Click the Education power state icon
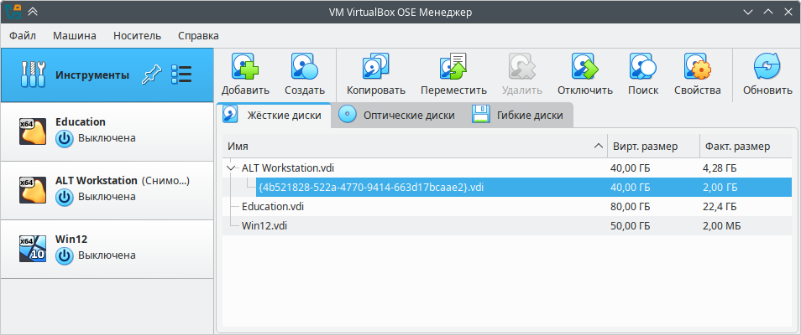This screenshot has height=335, width=801. (x=65, y=138)
